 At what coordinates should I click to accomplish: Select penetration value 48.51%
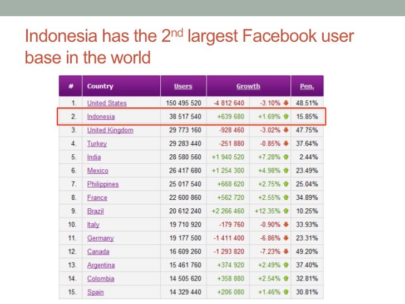[x=307, y=103]
